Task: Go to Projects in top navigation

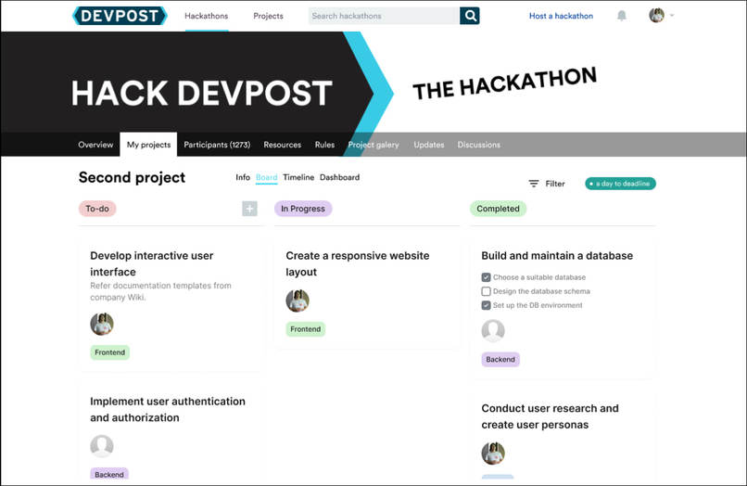Action: (268, 16)
